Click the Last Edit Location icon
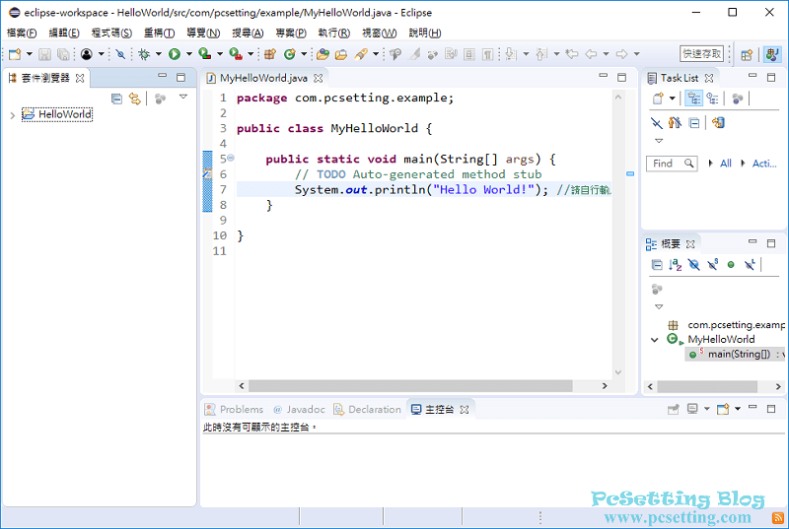The image size is (789, 529). click(x=572, y=54)
